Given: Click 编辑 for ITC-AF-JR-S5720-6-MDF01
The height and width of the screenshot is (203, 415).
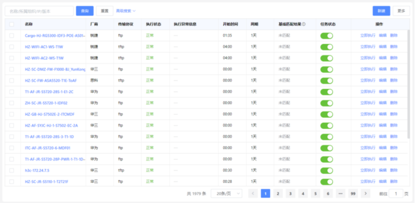Looking at the screenshot, I should pyautogui.click(x=383, y=148).
